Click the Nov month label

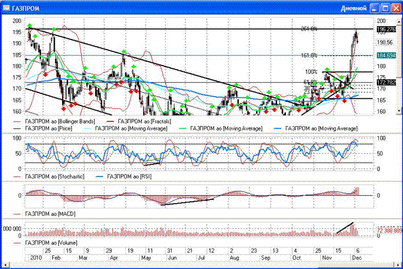327,258
